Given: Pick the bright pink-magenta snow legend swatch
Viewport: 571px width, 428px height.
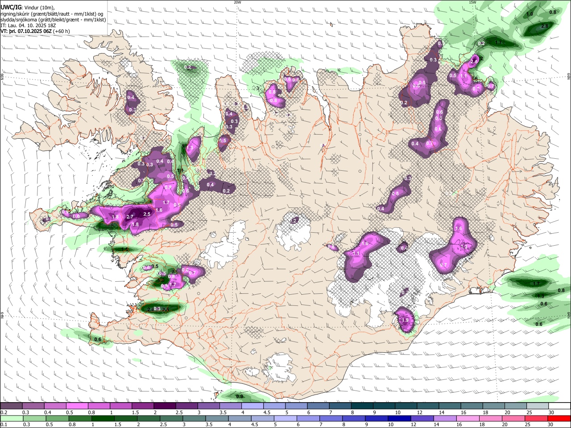Looking at the screenshot, I should (77, 406).
